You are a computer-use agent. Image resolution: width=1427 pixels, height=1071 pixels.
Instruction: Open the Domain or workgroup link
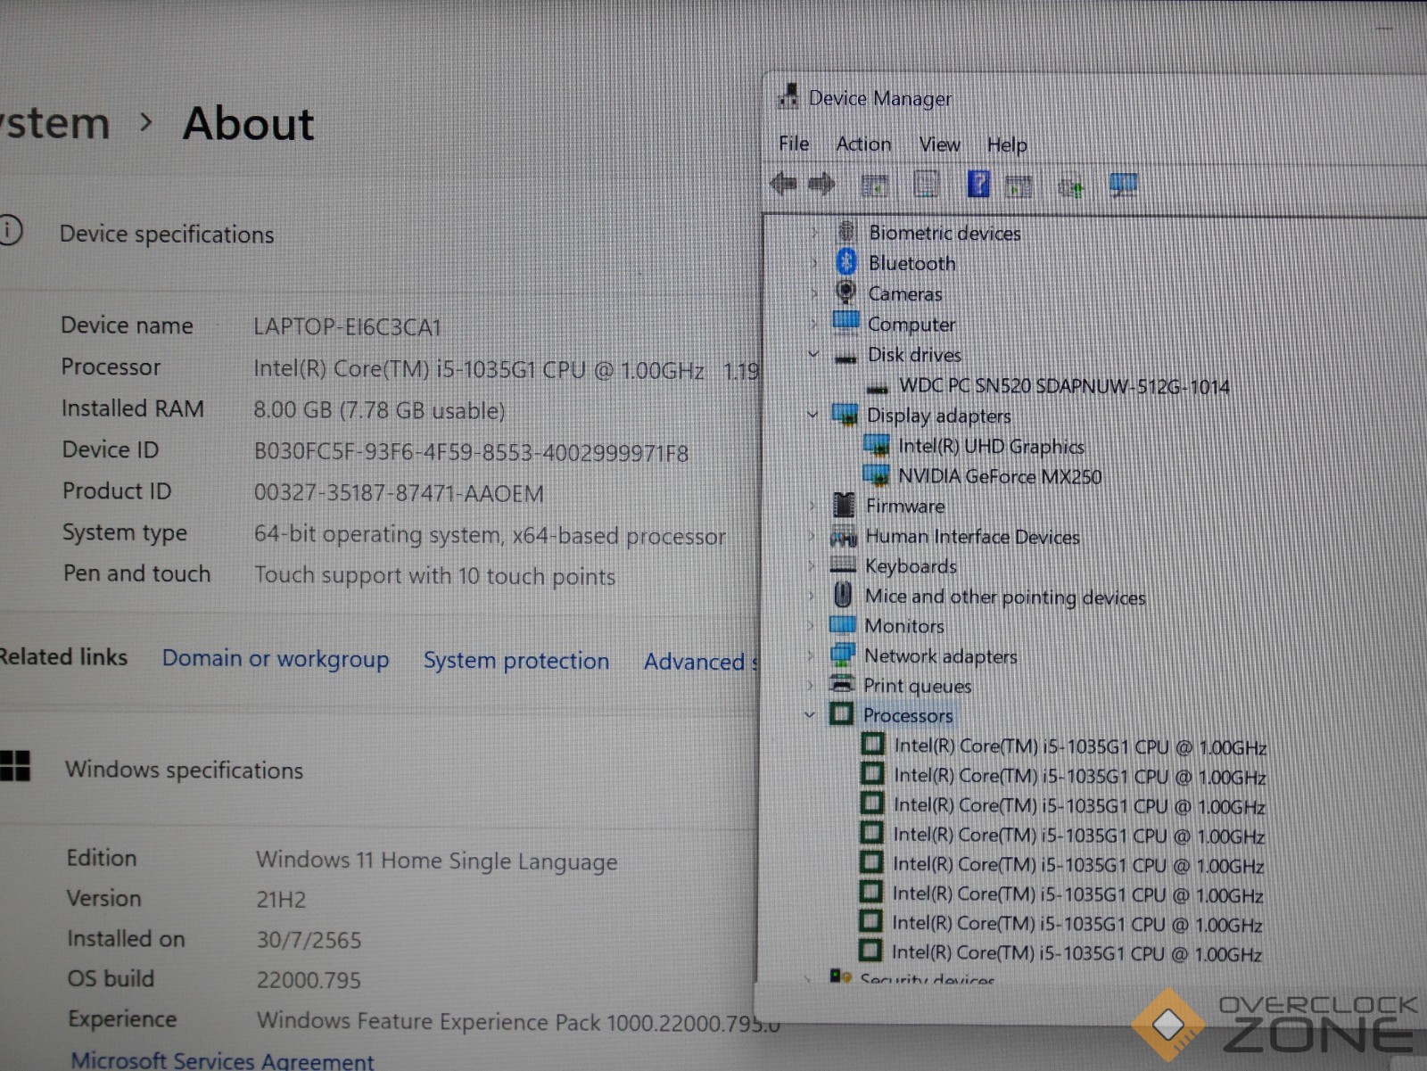point(276,659)
